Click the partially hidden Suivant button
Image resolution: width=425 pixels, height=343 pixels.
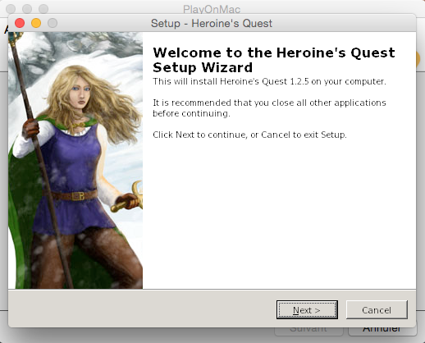coord(308,332)
